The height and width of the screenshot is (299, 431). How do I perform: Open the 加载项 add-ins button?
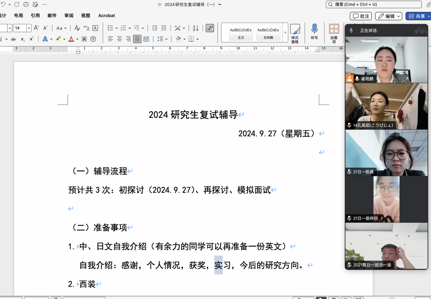pos(334,33)
